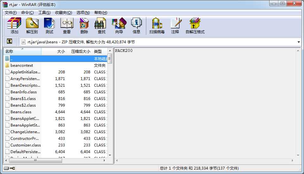
Task: Open the address bar dropdown arrow
Action: [299, 42]
